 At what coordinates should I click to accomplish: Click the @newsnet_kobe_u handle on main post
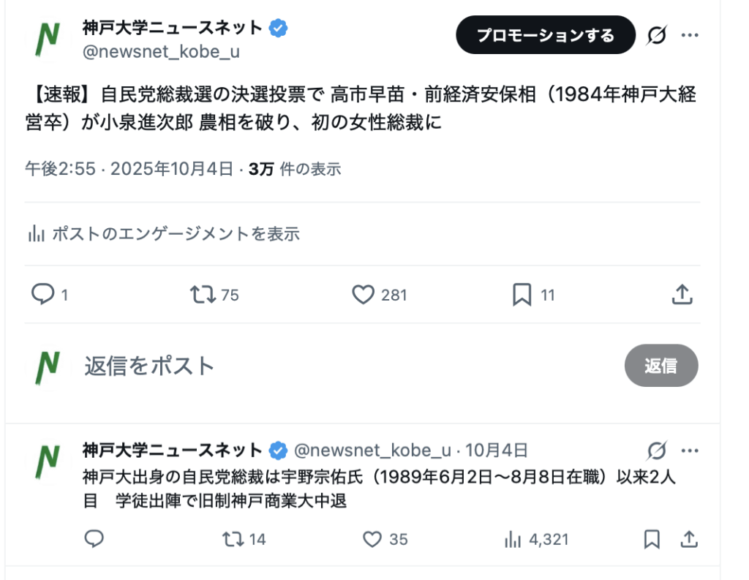point(161,52)
